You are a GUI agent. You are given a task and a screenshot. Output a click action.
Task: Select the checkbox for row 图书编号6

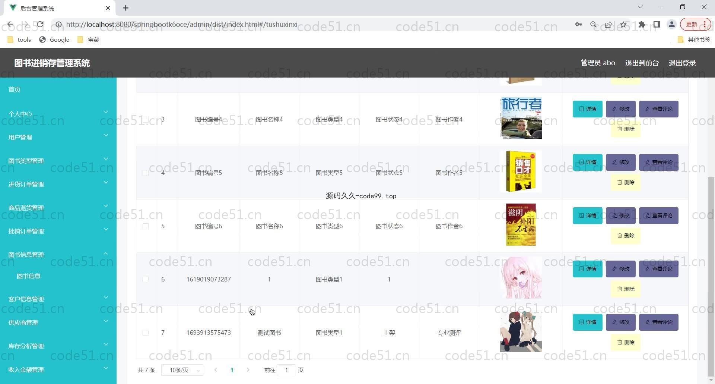pyautogui.click(x=146, y=226)
